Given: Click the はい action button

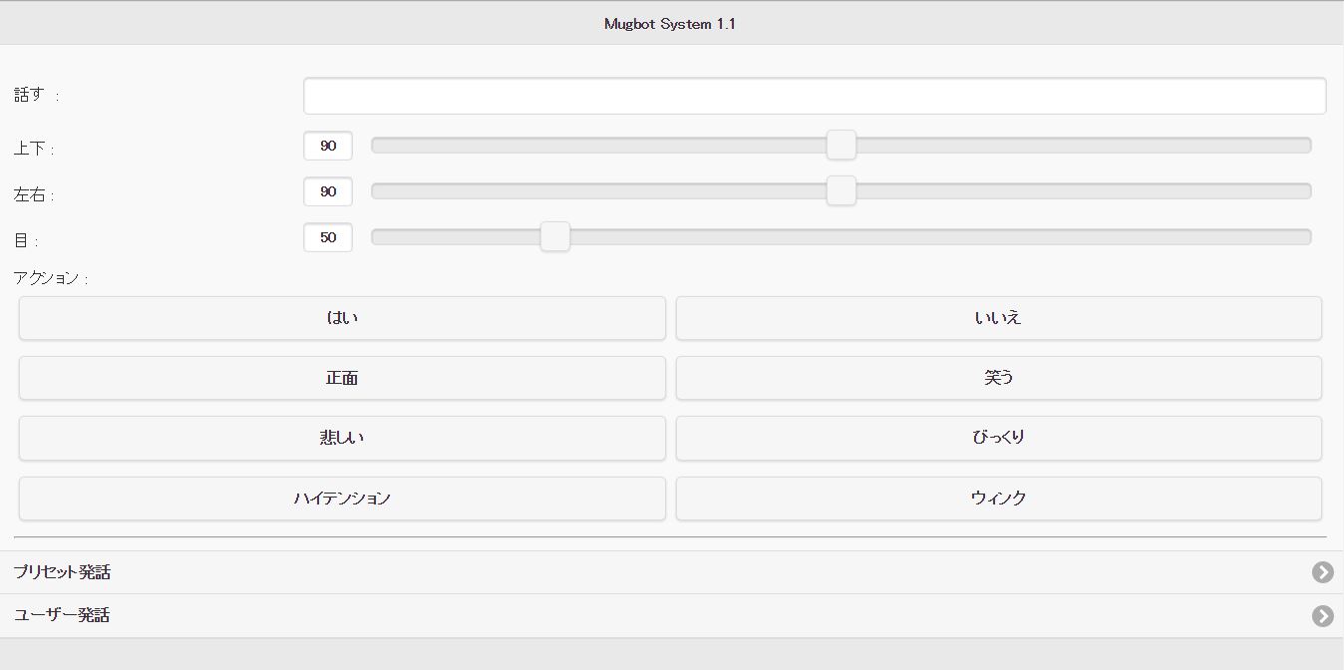Looking at the screenshot, I should 342,318.
